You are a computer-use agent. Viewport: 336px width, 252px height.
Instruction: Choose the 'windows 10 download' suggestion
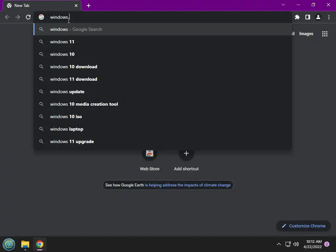(163, 67)
